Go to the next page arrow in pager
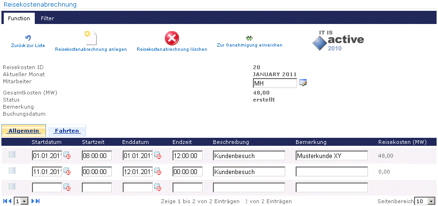438x206 pixels. coord(33,201)
